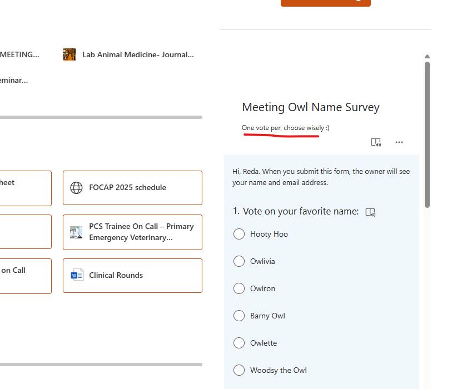Select the Hooty Hoo radio option
This screenshot has height=389, width=457.
tap(239, 234)
